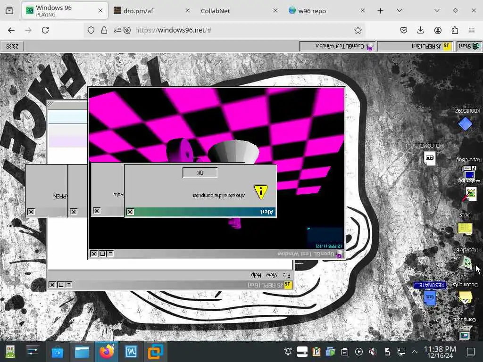Viewport: 483px width, 362px height.
Task: Open the file manager icon in the OS taskbar
Action: point(82,352)
